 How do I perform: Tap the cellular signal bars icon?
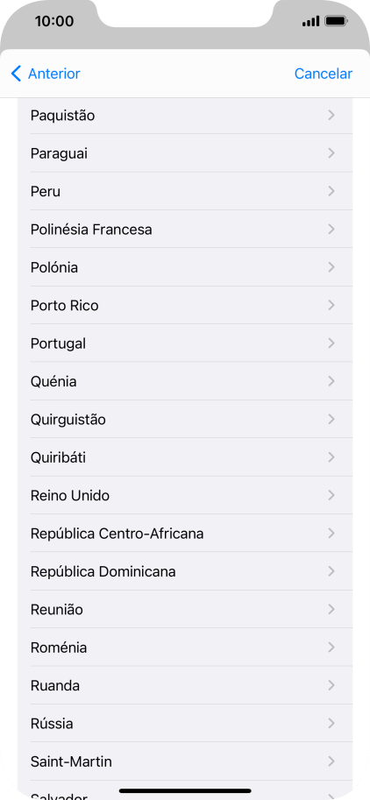click(x=310, y=21)
